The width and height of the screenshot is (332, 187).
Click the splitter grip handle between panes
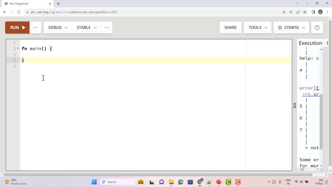pos(295,105)
